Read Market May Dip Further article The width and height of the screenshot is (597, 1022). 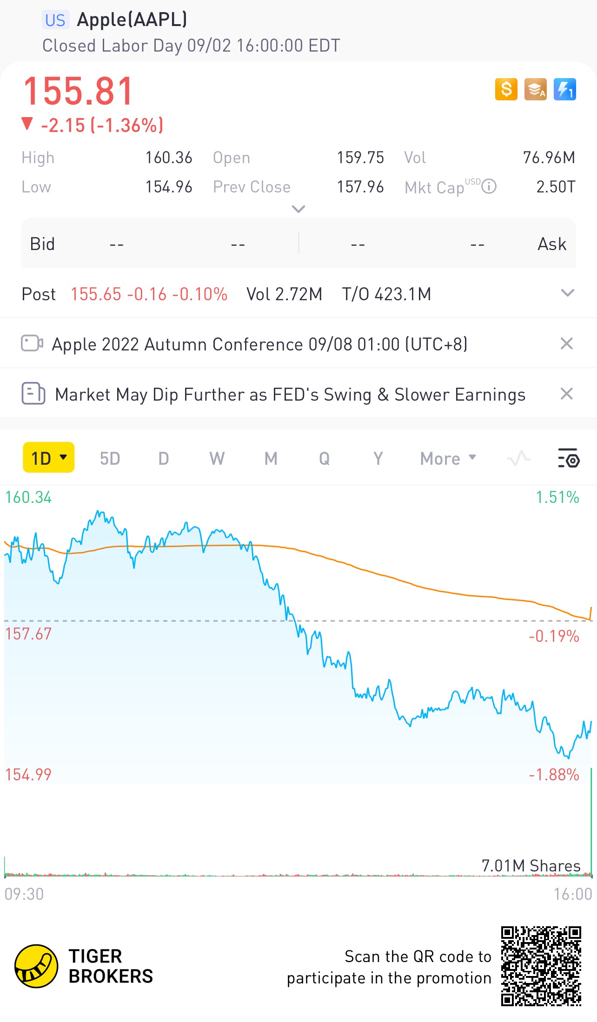(x=290, y=395)
